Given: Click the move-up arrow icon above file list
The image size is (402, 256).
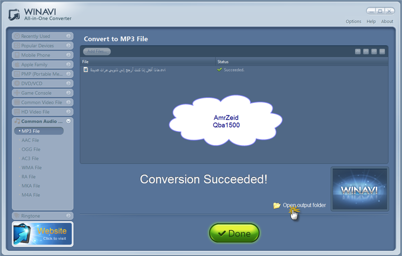Looking at the screenshot, I should (358, 52).
